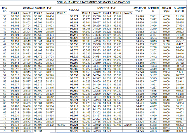Select rock Point 5 value 93.230
187x133 pixels.
click(128, 125)
